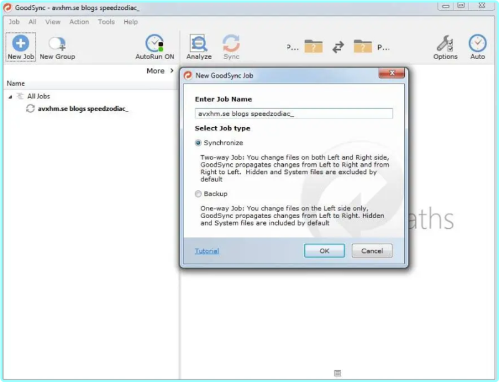
Task: Click the sync icon beside avxhm.se job
Action: pos(30,108)
